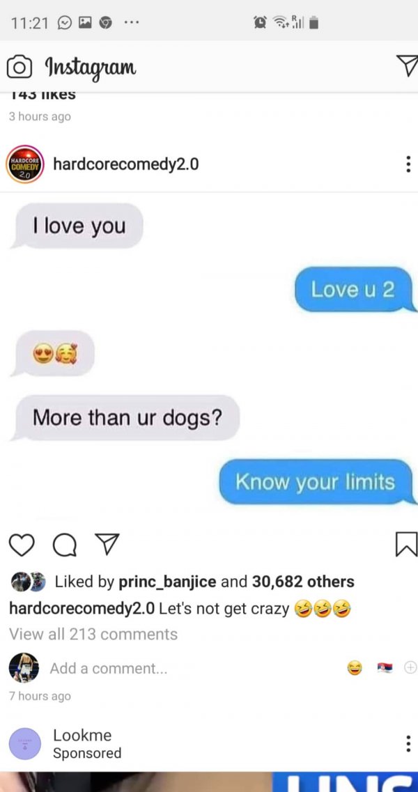Image resolution: width=418 pixels, height=792 pixels.
Task: Open comments with speech bubble icon
Action: tap(65, 545)
